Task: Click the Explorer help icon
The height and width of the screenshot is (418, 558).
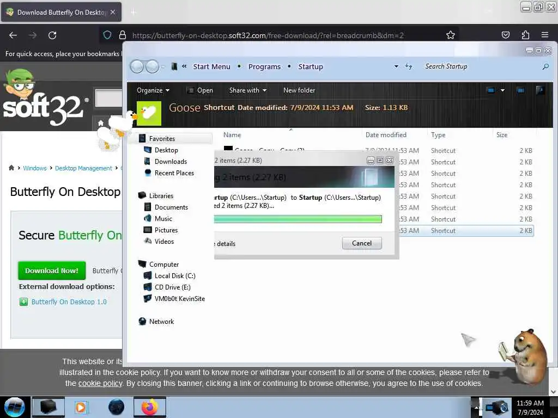Action: click(x=540, y=90)
